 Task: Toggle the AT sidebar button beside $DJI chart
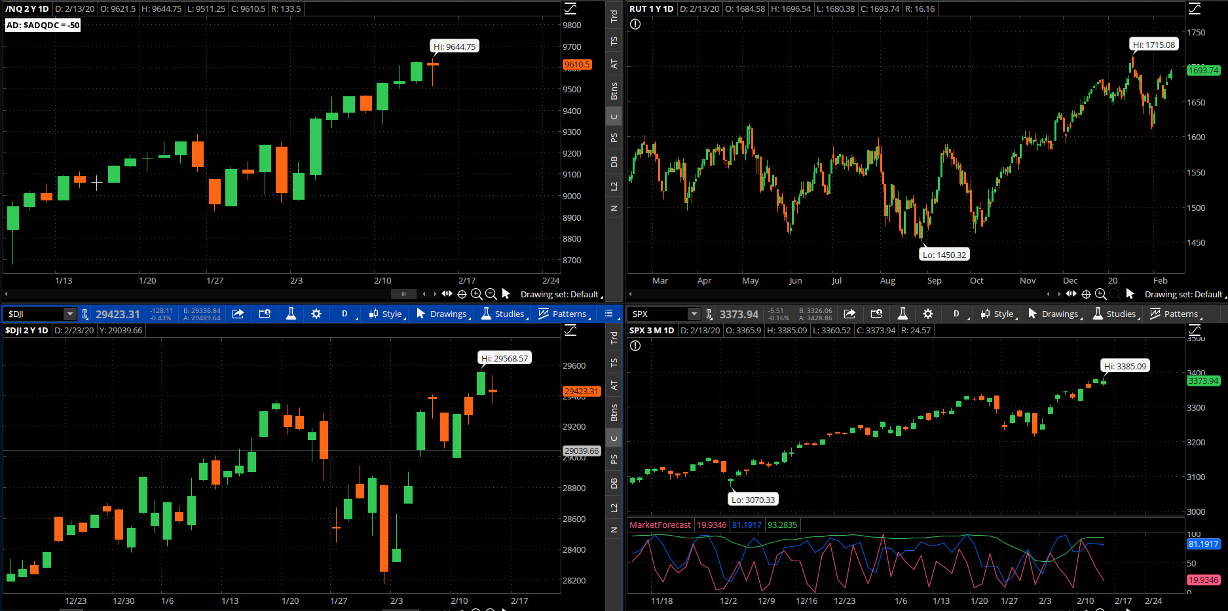(614, 386)
